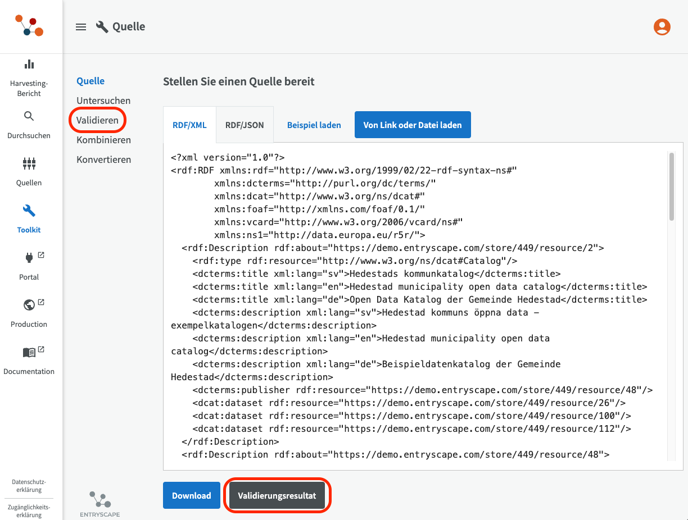Select the Toolkit wrench icon in sidebar
Screen dimensions: 688x520
tap(29, 211)
